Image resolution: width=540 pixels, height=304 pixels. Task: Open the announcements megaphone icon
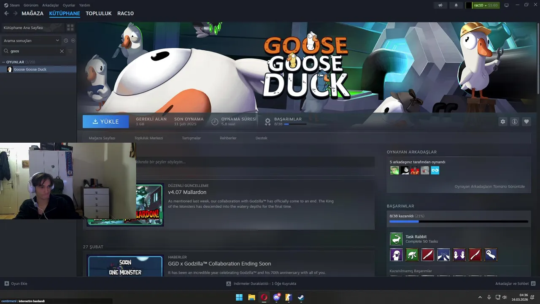[440, 5]
